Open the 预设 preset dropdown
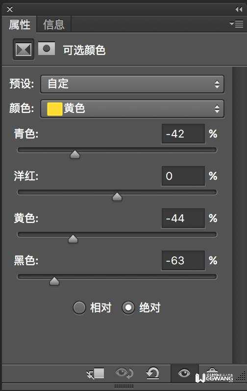Viewport: 247px width, 391px height. pyautogui.click(x=132, y=84)
